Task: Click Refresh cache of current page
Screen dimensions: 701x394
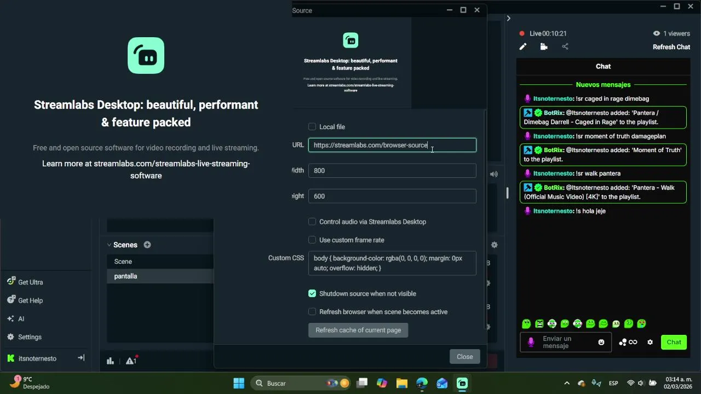Action: 358,330
